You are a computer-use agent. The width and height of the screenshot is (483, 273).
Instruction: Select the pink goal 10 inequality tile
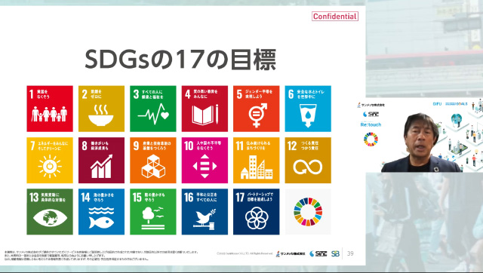(205, 161)
